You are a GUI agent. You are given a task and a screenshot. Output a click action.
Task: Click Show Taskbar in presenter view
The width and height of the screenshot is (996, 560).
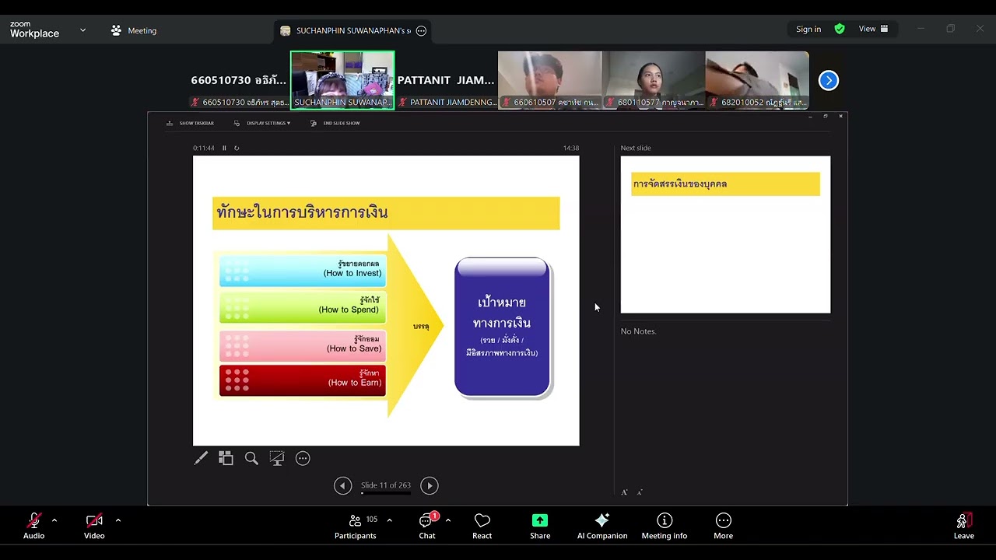pos(191,123)
